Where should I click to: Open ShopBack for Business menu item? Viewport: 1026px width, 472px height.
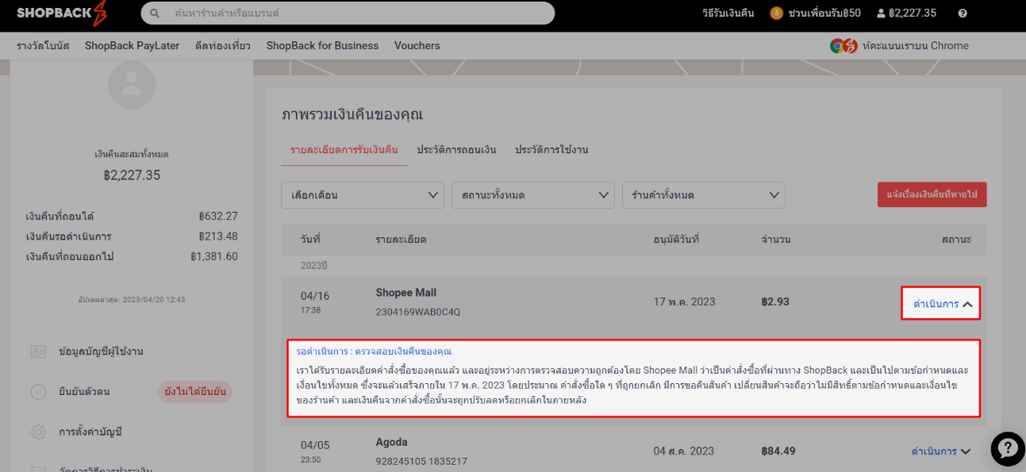322,46
